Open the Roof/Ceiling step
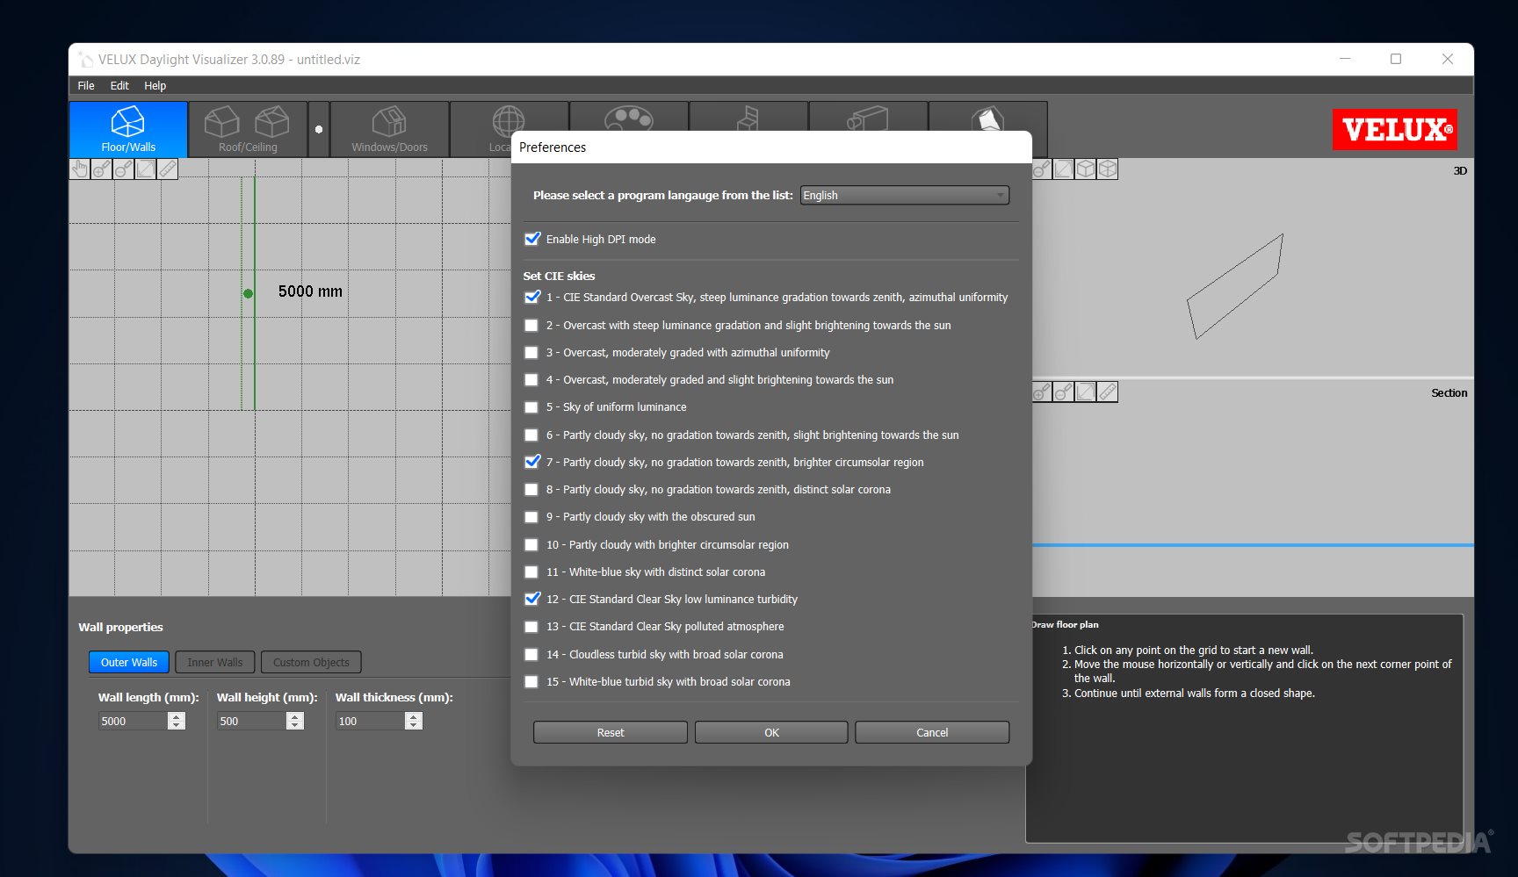 [x=248, y=129]
